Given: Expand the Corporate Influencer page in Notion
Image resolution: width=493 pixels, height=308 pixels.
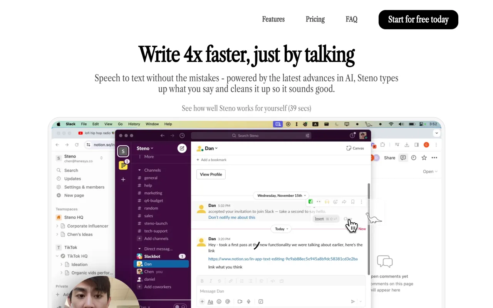Looking at the screenshot, I should point(57,226).
